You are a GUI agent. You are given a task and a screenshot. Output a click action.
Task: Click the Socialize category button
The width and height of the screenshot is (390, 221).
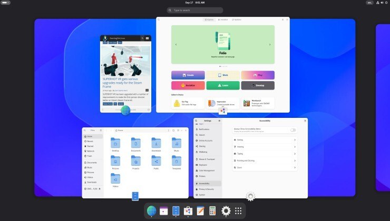tap(188, 85)
